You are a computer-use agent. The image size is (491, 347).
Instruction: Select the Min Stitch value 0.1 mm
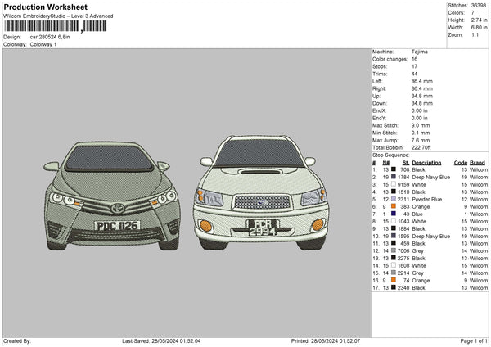[421, 133]
